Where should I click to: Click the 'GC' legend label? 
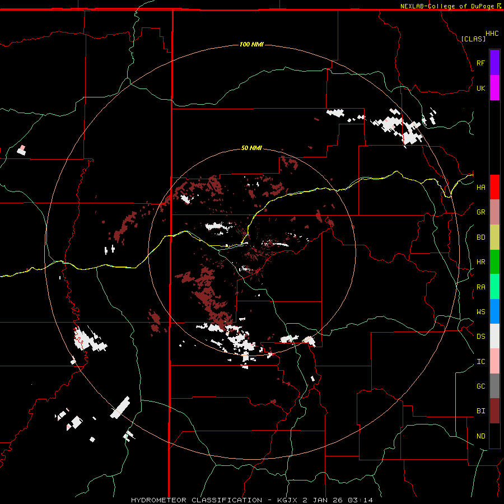480,386
